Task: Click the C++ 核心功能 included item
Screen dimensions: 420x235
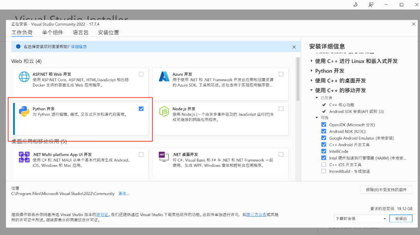Action: [341, 104]
